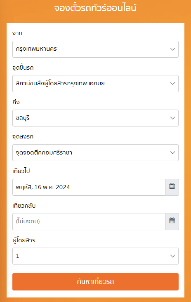Open the ผู้โดยสาร passenger count dropdown
191x302 pixels.
point(96,256)
